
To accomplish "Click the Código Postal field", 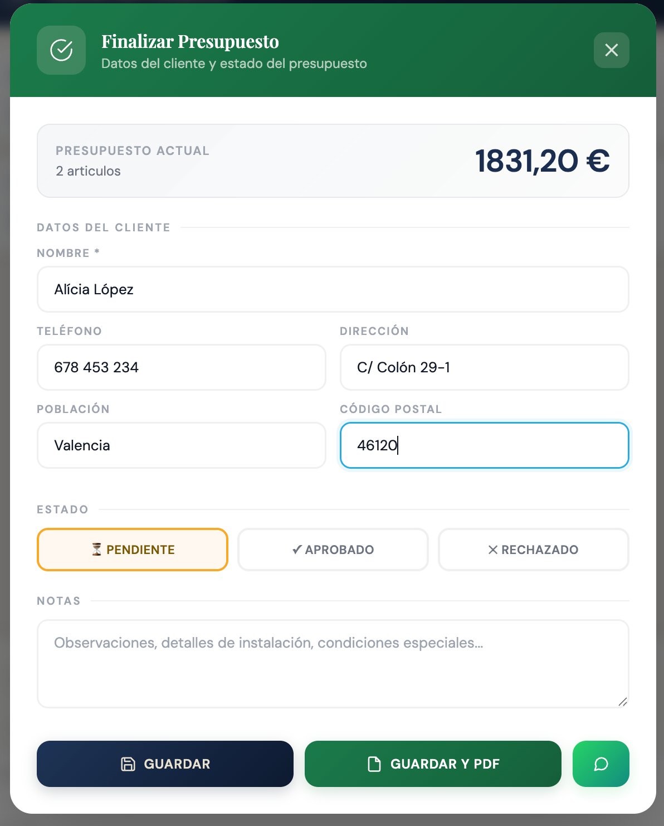I will coord(484,445).
